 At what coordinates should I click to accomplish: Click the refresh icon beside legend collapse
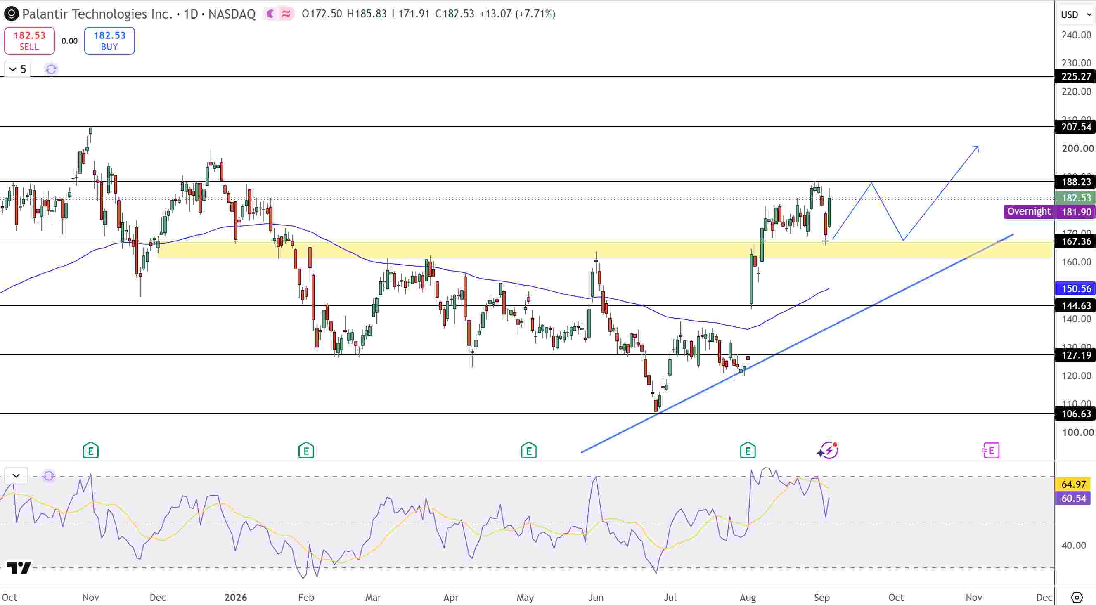point(51,69)
